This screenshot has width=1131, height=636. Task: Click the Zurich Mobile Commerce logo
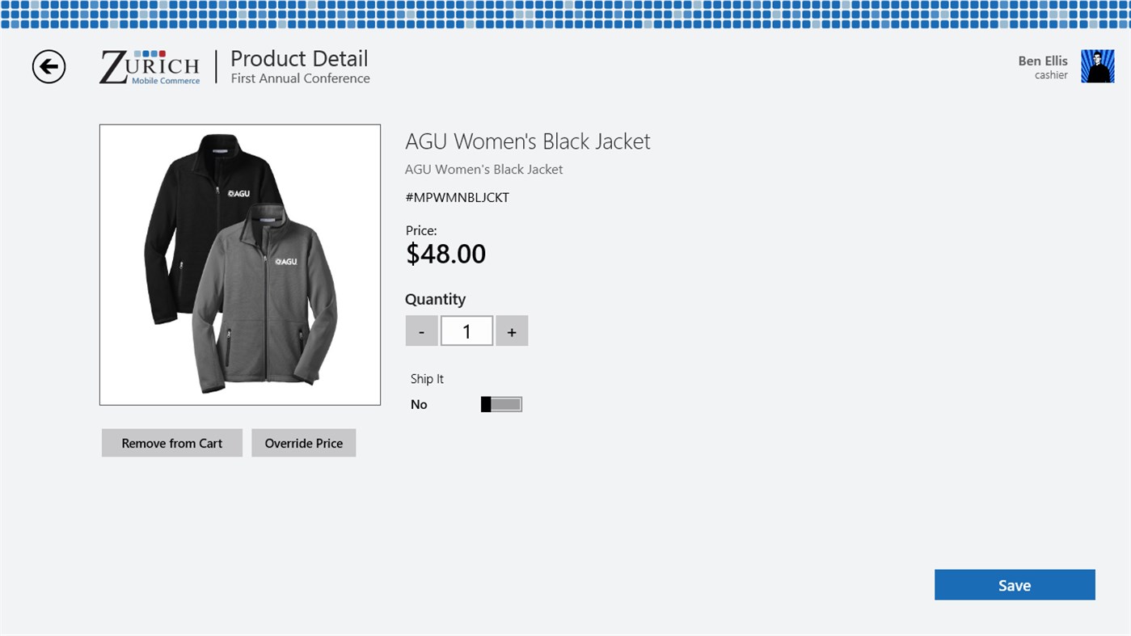[150, 67]
